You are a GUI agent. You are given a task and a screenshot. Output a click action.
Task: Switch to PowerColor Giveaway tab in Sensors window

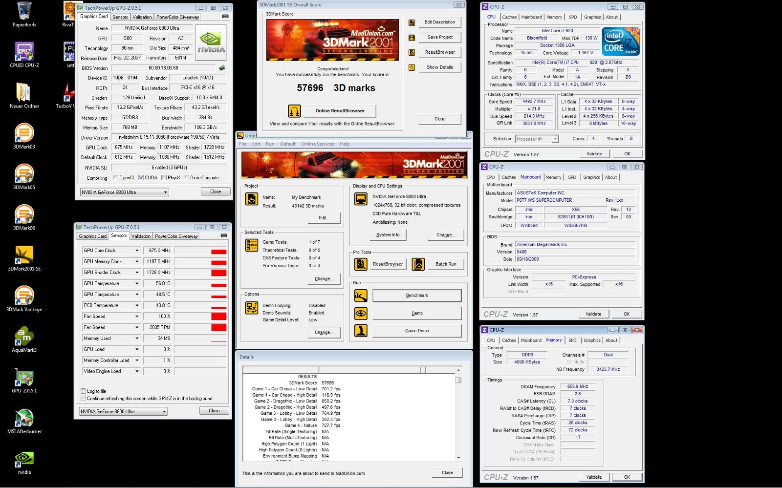(x=176, y=236)
